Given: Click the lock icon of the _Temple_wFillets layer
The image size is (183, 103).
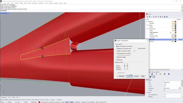Looking at the screenshot, I should click(x=174, y=36).
